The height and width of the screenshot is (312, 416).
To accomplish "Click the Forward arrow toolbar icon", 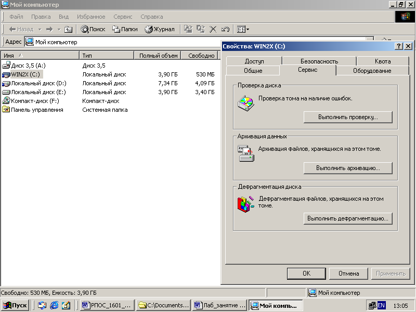I will (49, 29).
